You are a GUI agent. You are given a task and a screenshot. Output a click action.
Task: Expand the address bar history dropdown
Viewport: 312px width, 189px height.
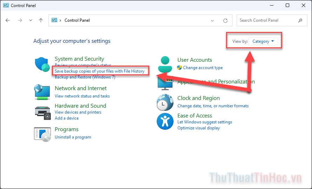pyautogui.click(x=212, y=20)
